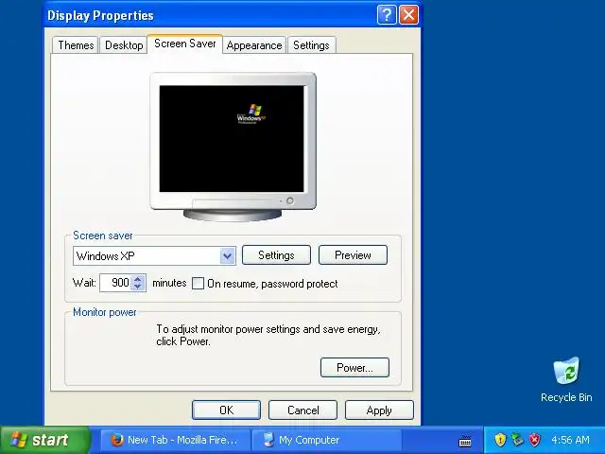The height and width of the screenshot is (454, 605).
Task: Switch to the Themes tab
Action: coord(76,45)
